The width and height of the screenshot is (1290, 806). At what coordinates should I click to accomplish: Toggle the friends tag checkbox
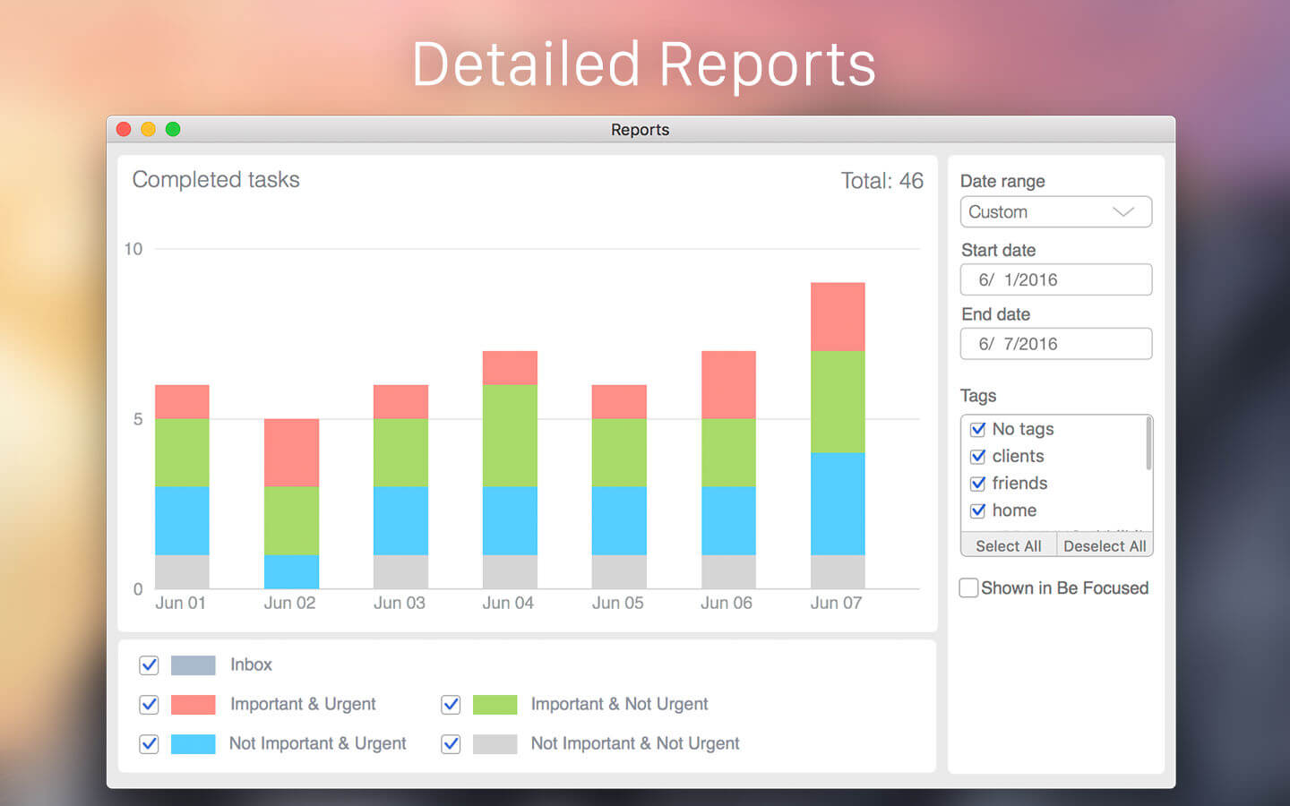click(978, 484)
